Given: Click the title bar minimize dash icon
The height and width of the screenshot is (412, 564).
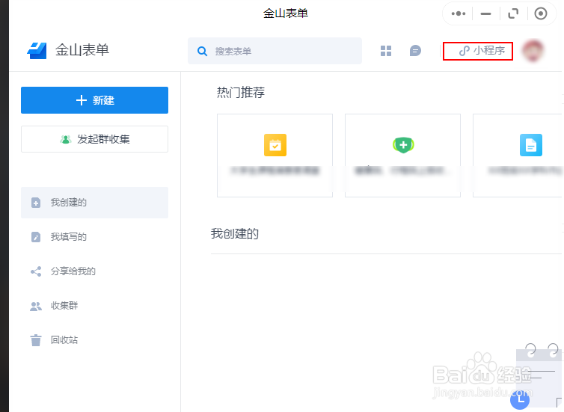Looking at the screenshot, I should point(485,13).
